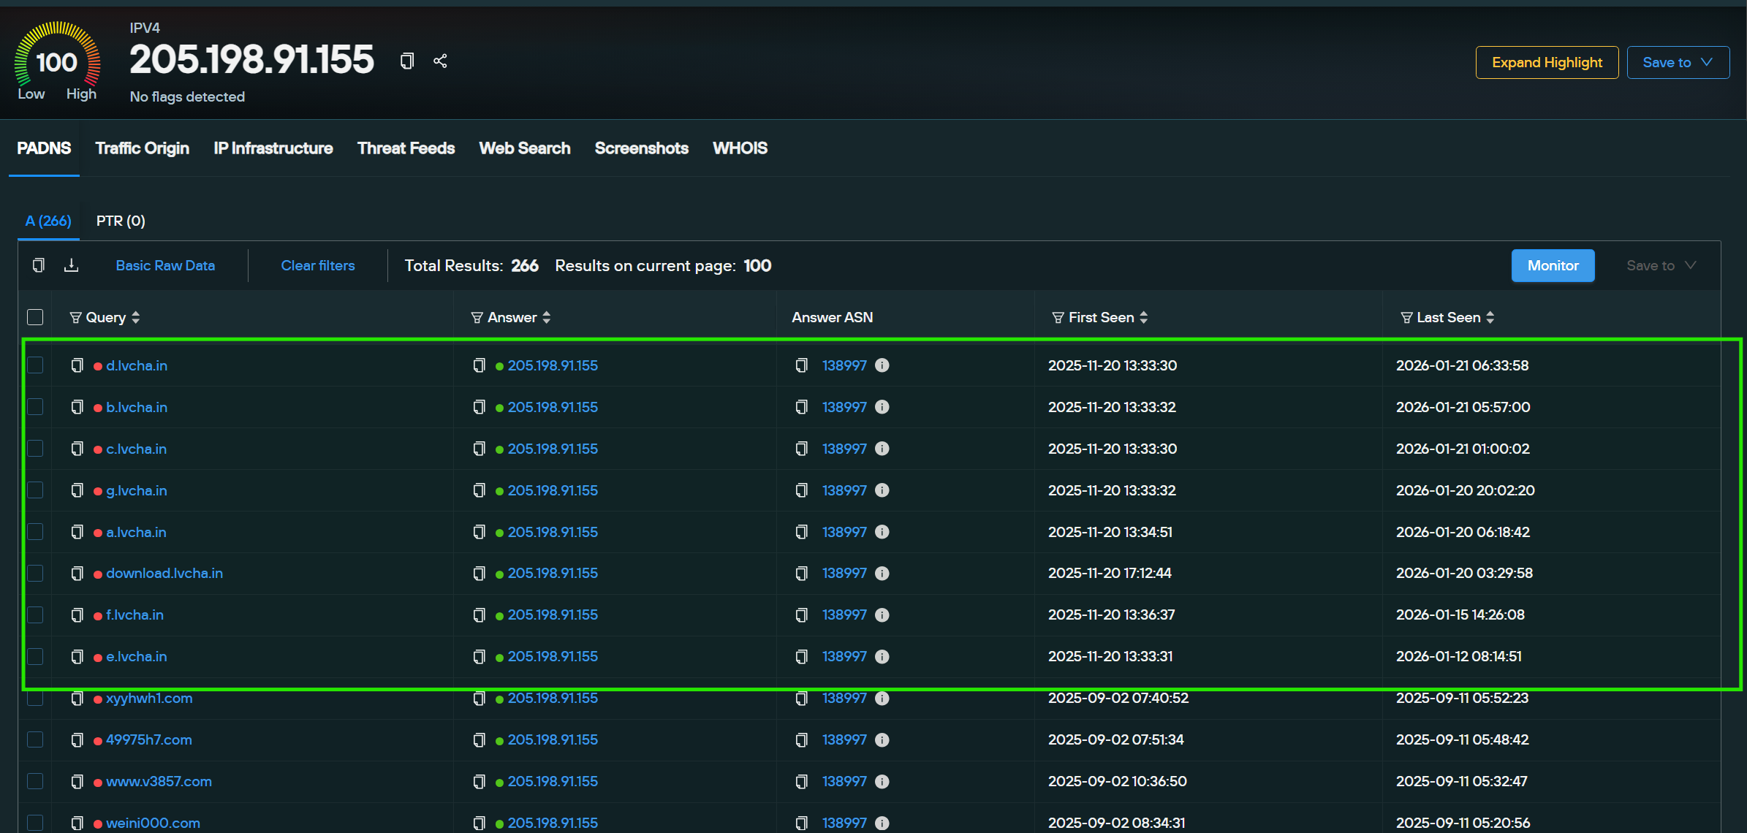The width and height of the screenshot is (1747, 833).
Task: Download the query results
Action: [x=71, y=265]
